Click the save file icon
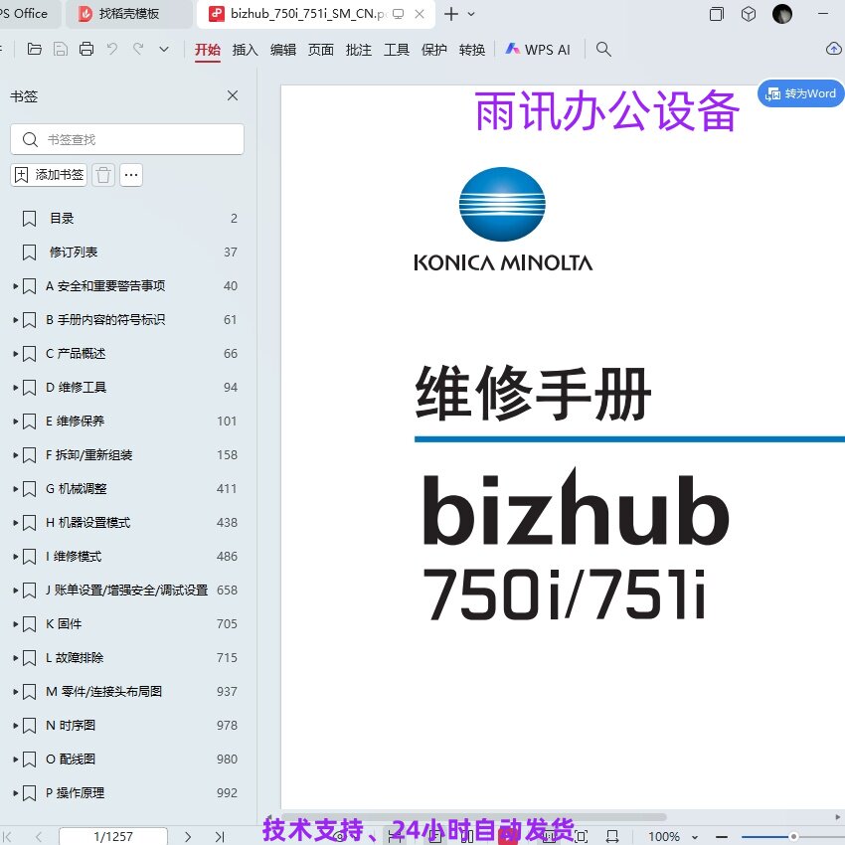Screen dimensions: 845x845 point(61,49)
